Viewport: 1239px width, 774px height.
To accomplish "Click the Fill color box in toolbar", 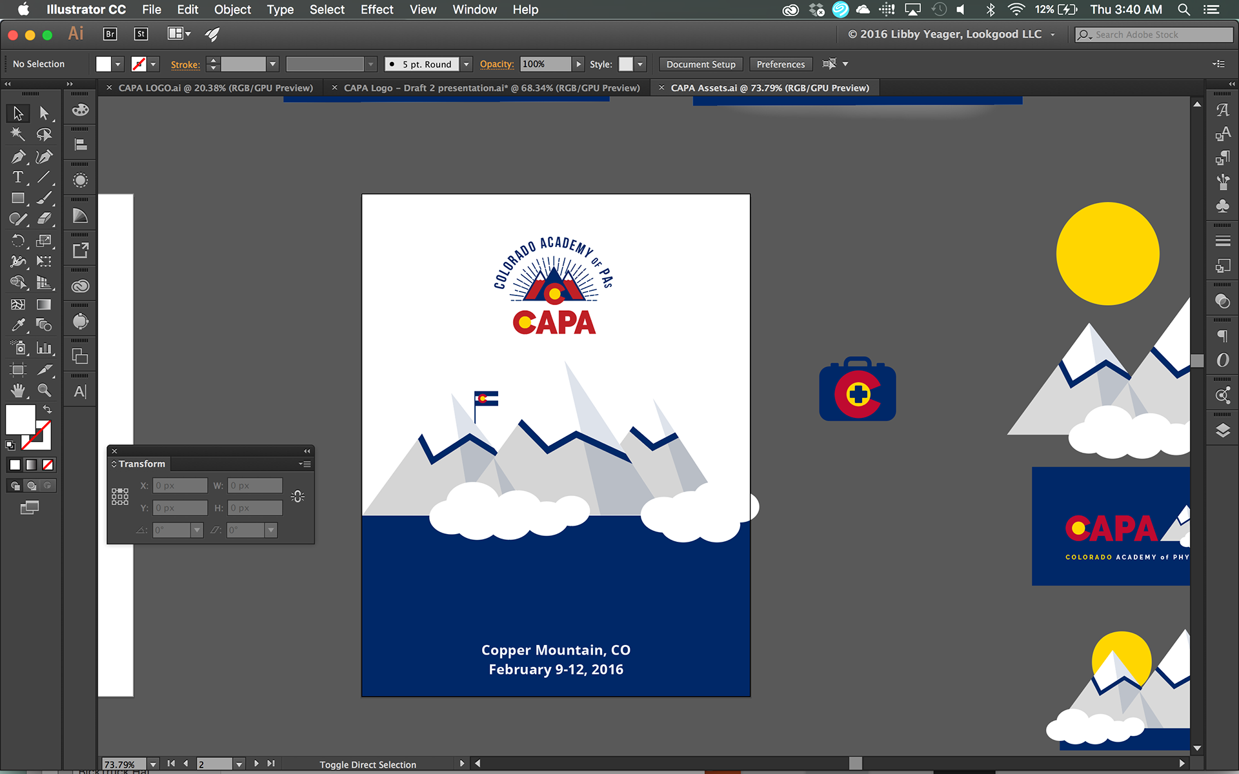I will click(x=20, y=420).
